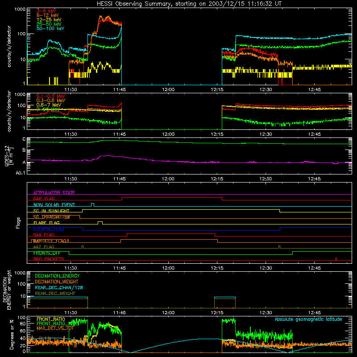Click the 1000 tick on keV count-rate axis
Viewport: 357px width, 357px height.
(x=20, y=9)
